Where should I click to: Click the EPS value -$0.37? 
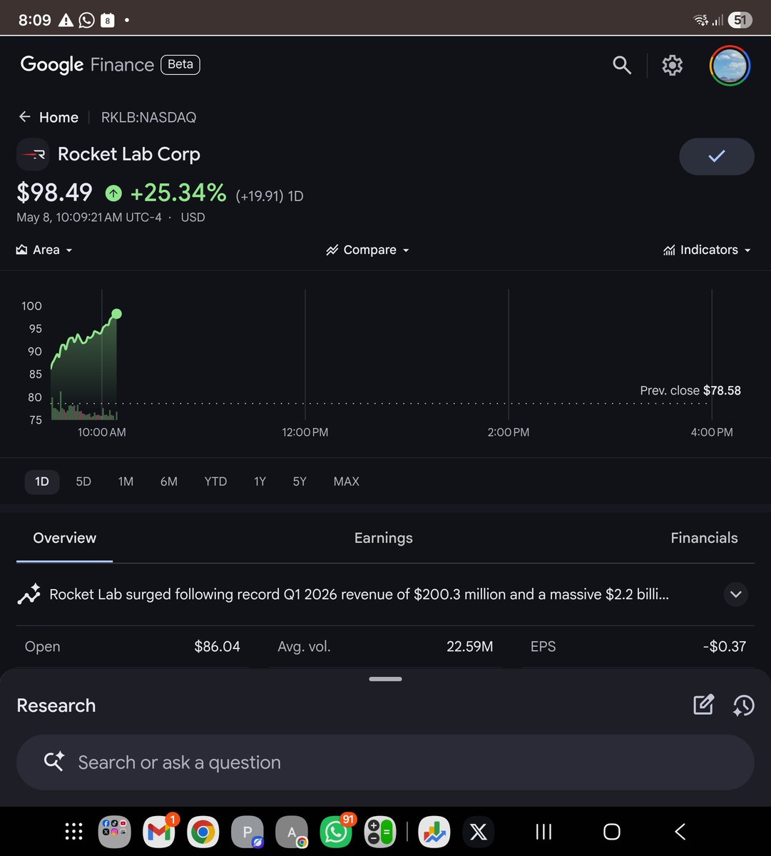pyautogui.click(x=725, y=646)
